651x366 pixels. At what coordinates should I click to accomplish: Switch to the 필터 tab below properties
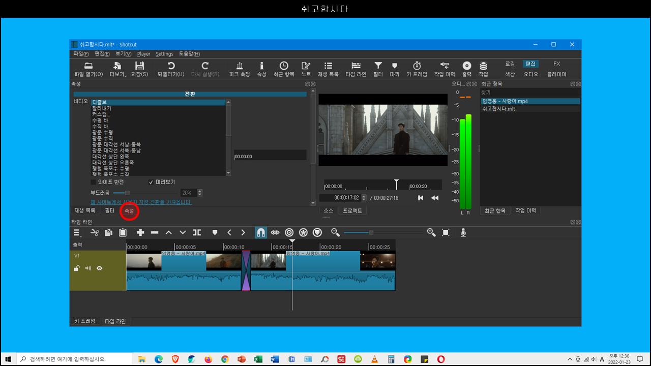(x=109, y=210)
